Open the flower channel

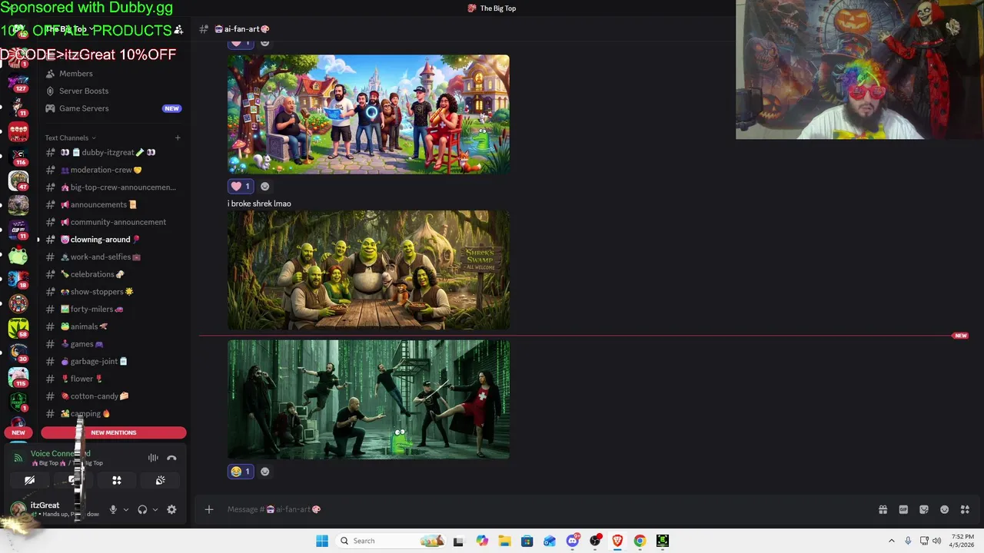(113, 379)
